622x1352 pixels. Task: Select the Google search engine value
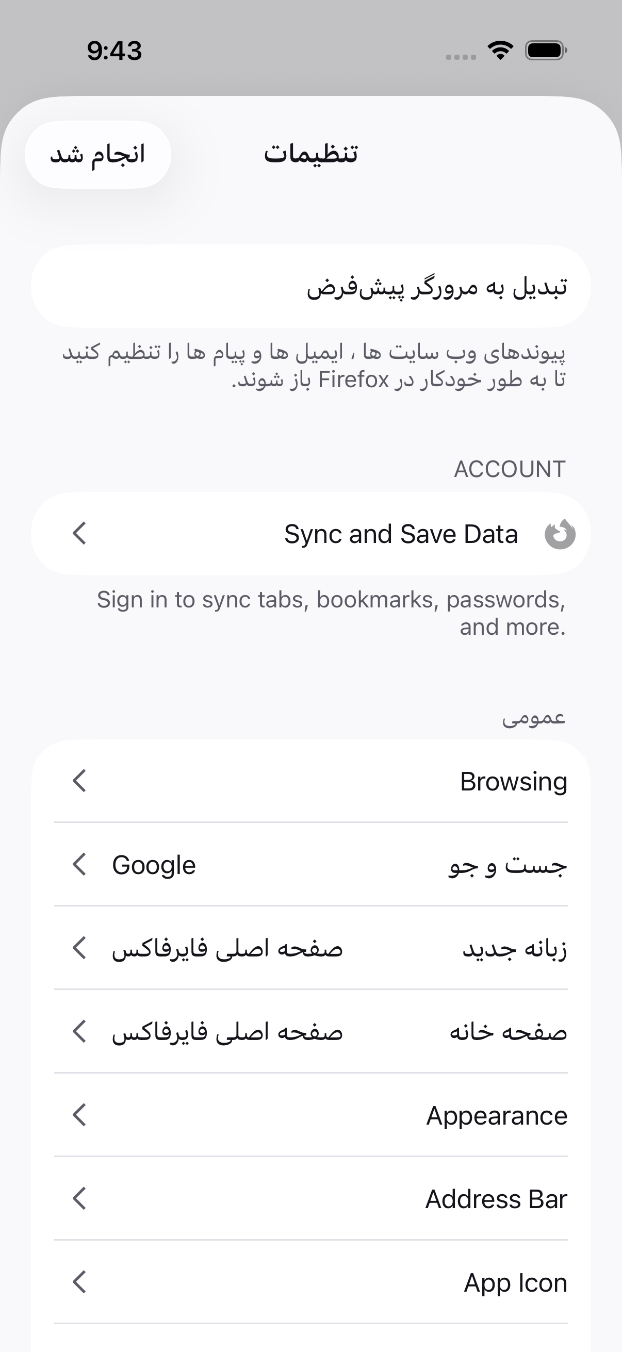[x=154, y=865]
